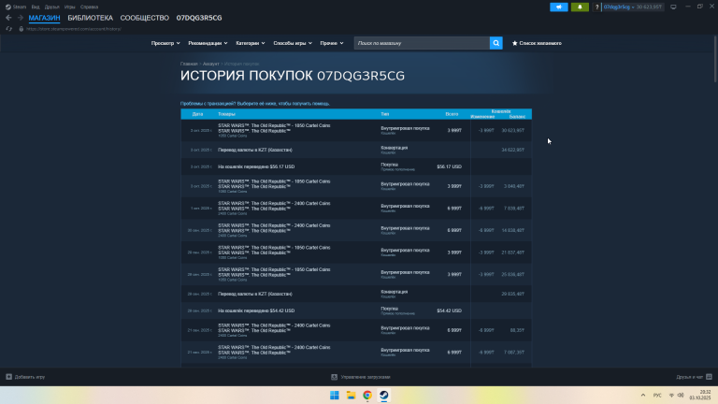Go back with the left arrow
Viewport: 718px width, 404px height.
pyautogui.click(x=8, y=18)
